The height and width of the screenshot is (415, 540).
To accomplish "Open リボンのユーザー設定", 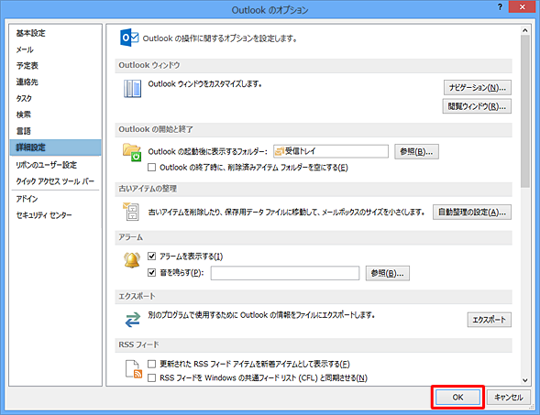I will [x=55, y=165].
